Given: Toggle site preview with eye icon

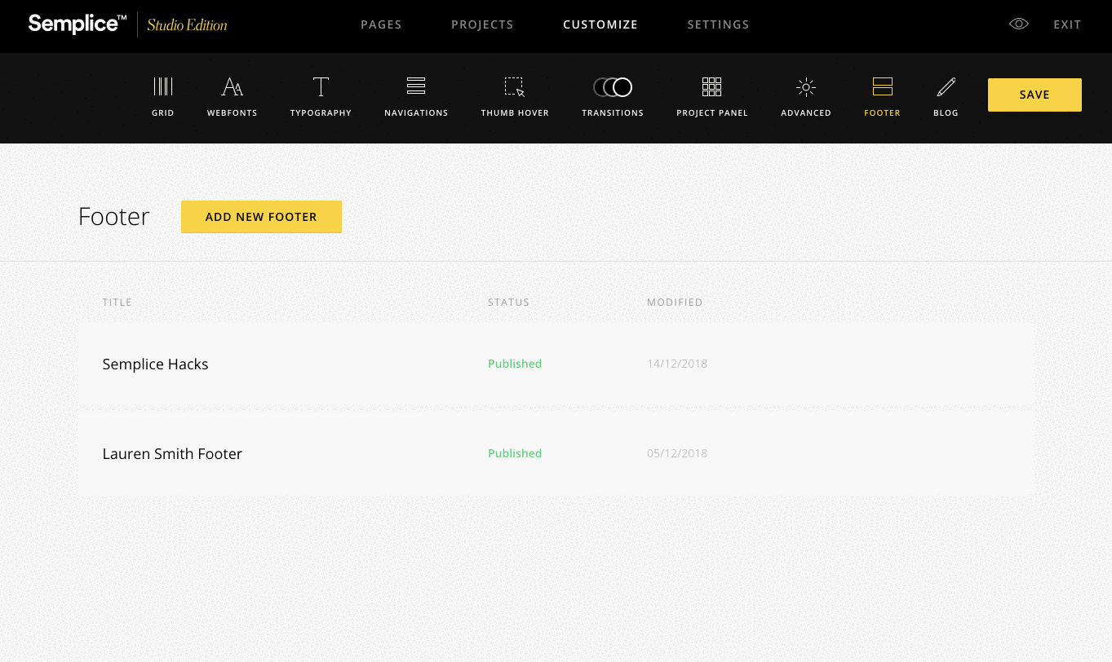Looking at the screenshot, I should coord(1018,24).
